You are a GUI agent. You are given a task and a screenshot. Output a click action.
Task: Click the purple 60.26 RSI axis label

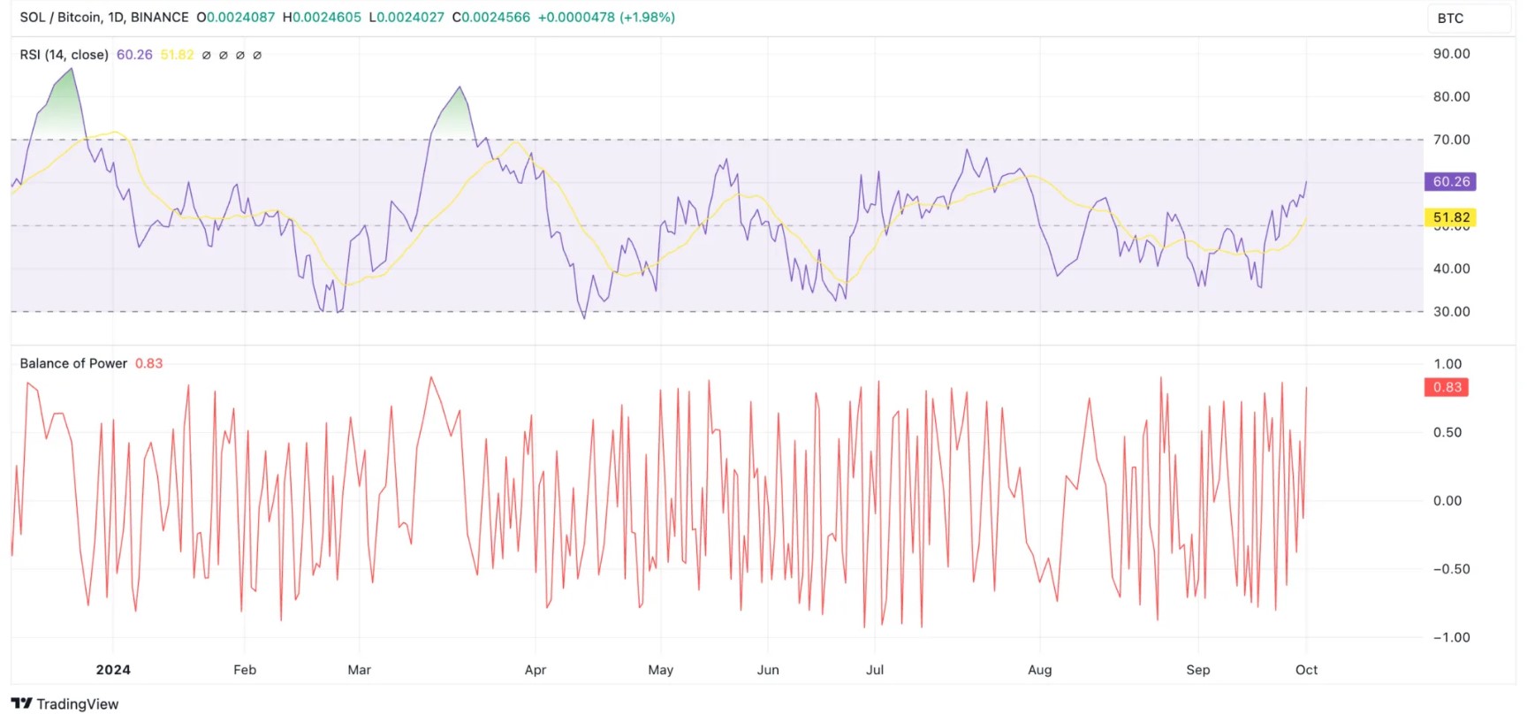pyautogui.click(x=1450, y=181)
